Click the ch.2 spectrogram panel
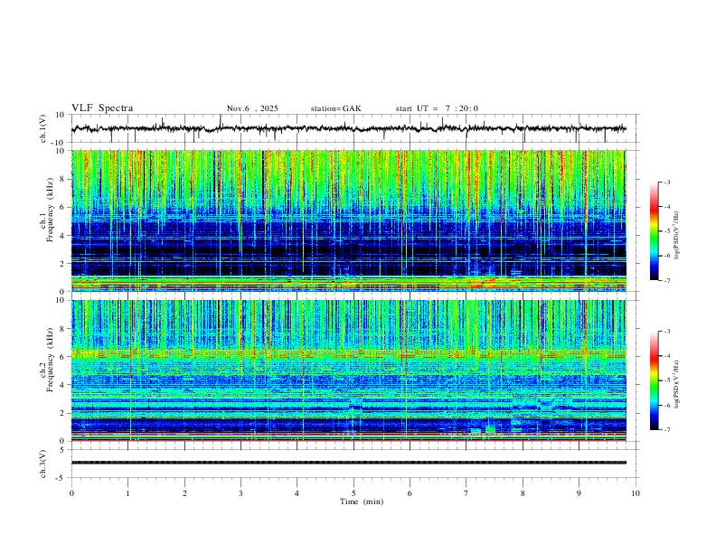This screenshot has width=716, height=553. click(348, 370)
